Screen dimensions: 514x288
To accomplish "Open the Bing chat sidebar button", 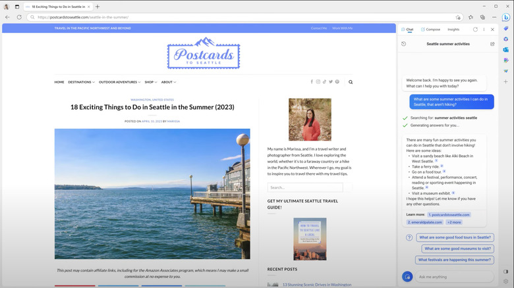I will tap(506, 17).
